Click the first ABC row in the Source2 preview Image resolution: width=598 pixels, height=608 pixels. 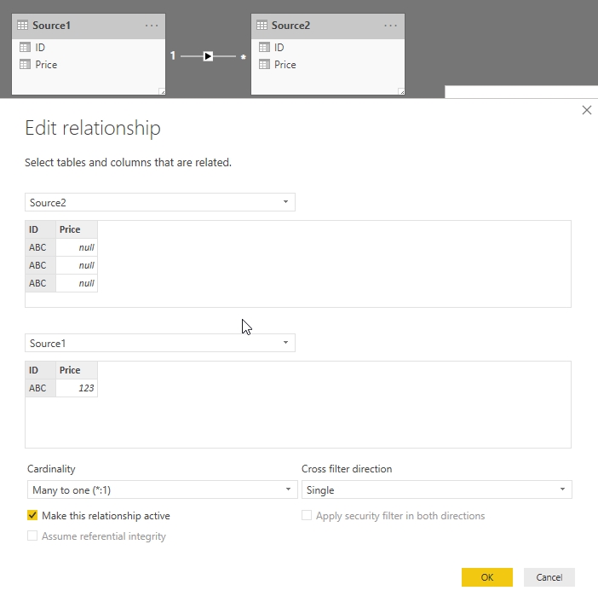point(40,247)
